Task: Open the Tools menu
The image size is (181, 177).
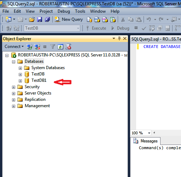Action: pyautogui.click(x=80, y=11)
